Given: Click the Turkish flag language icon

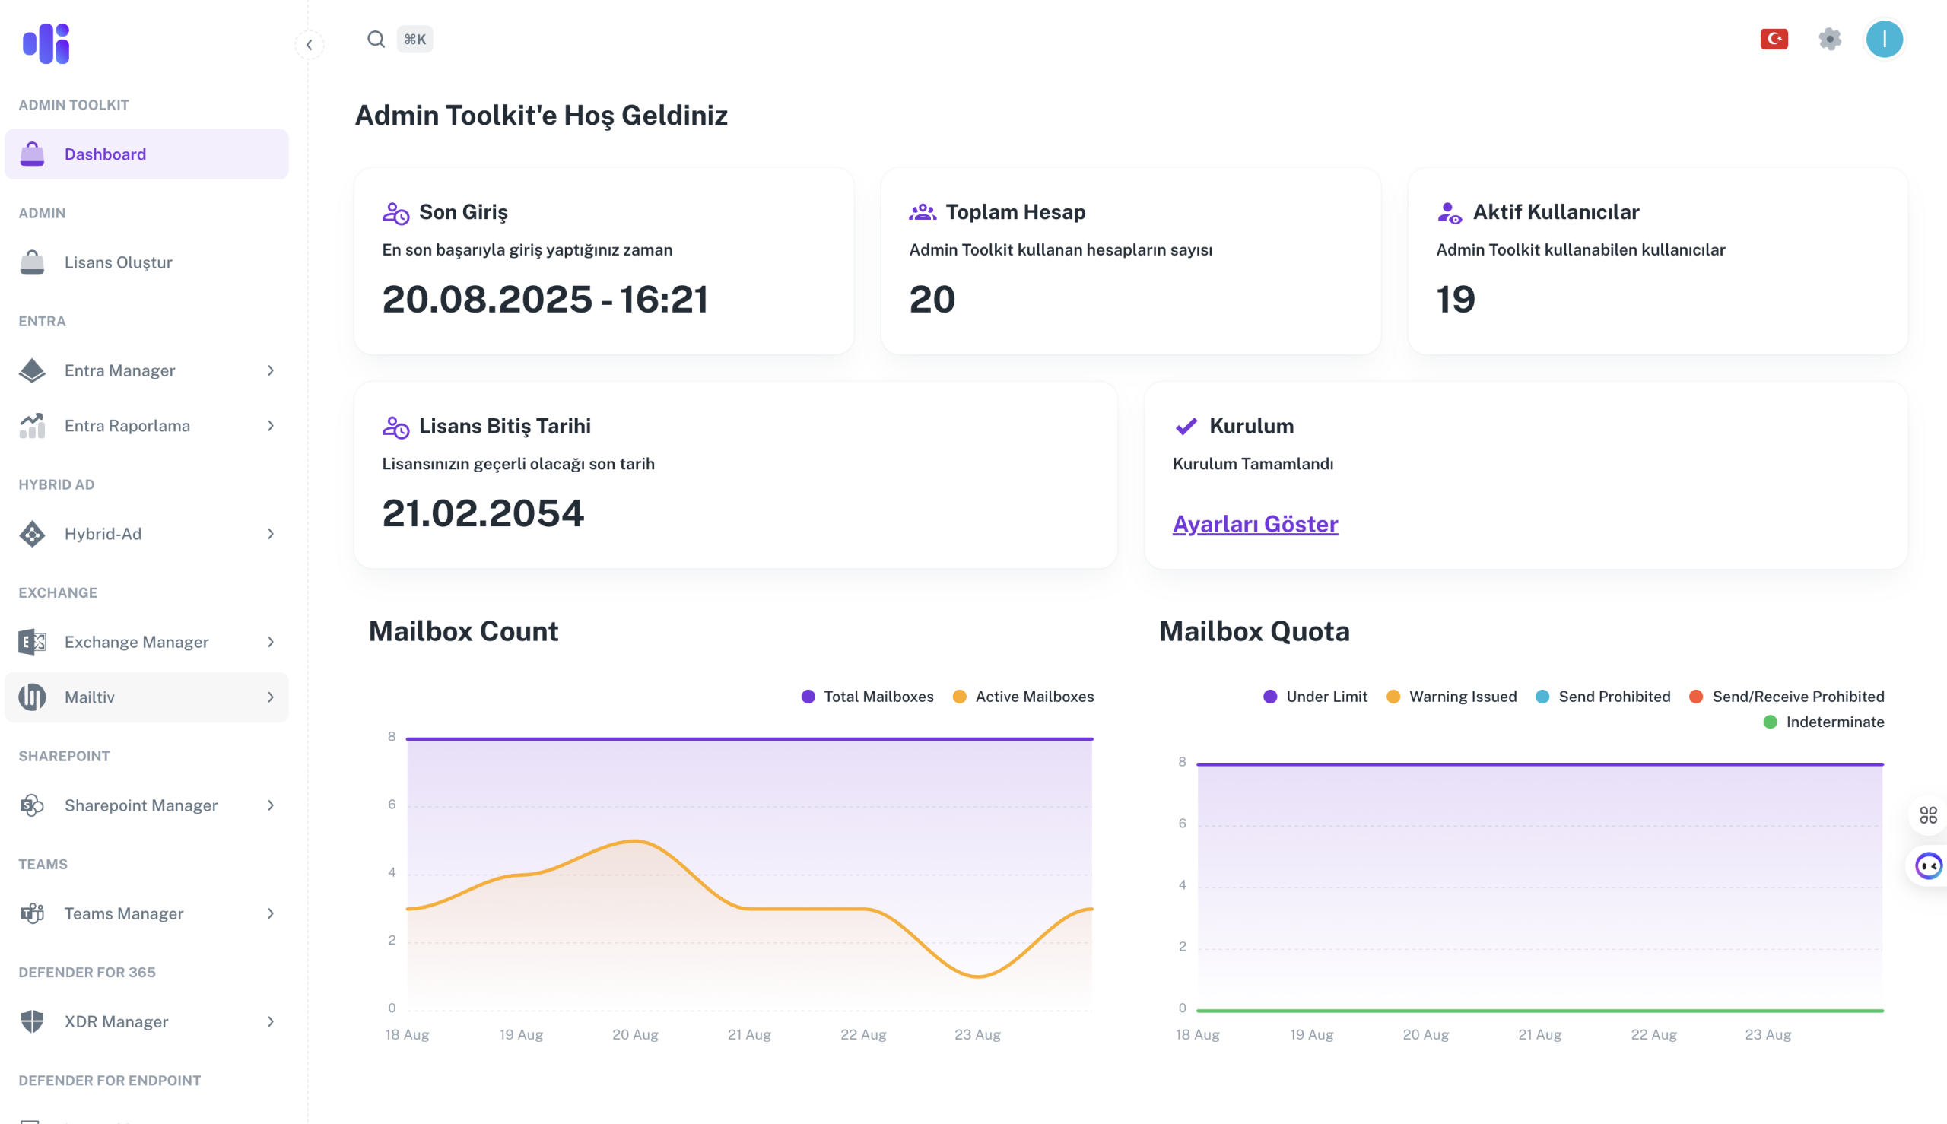Looking at the screenshot, I should tap(1774, 40).
